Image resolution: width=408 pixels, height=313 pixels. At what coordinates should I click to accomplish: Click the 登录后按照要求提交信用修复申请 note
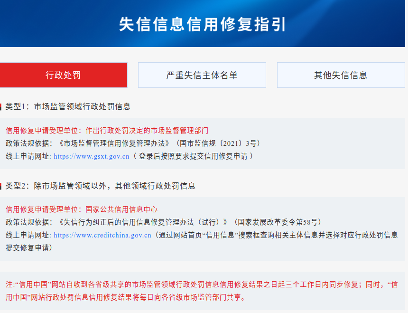coord(193,157)
